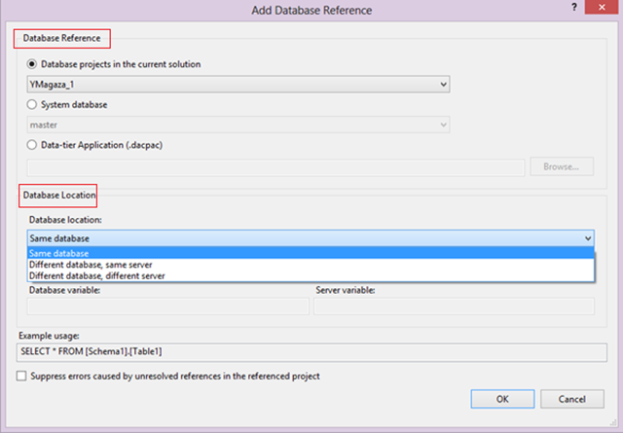Click the Add Database Reference title
The image size is (623, 433).
pos(311,11)
